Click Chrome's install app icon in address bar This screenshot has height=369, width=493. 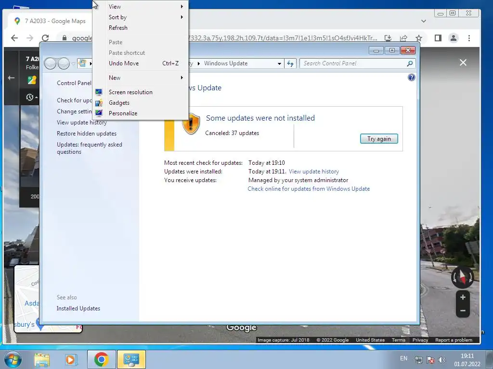[388, 38]
